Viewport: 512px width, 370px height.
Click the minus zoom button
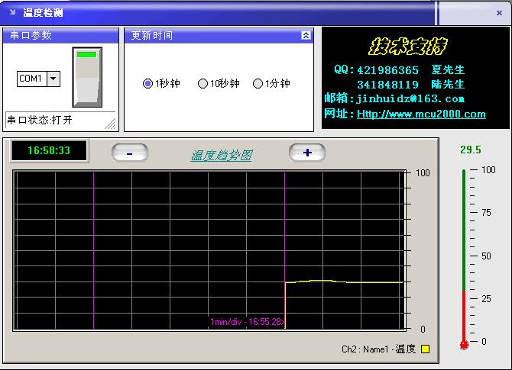click(130, 153)
